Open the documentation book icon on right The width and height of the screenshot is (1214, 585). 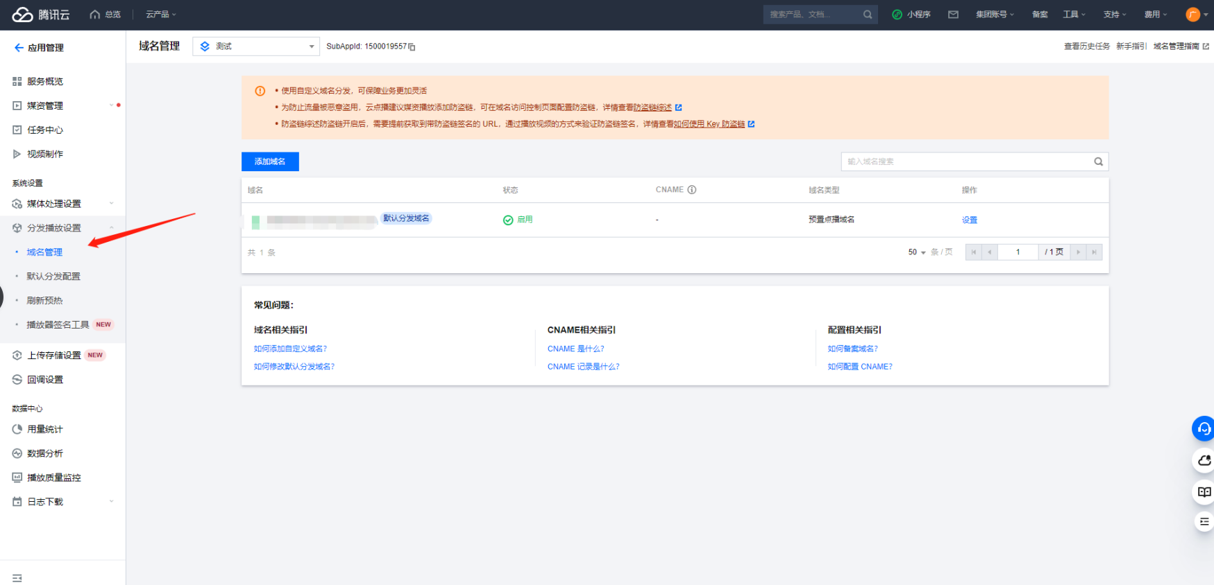coord(1204,491)
